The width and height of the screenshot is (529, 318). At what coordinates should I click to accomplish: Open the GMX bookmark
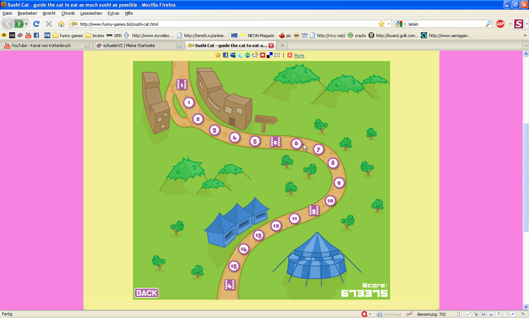114,36
